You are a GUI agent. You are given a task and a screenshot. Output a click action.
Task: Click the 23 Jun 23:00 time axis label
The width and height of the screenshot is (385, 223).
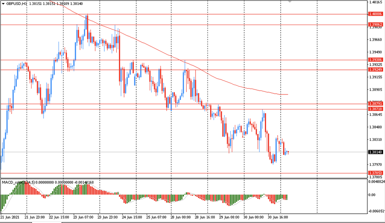107,217
